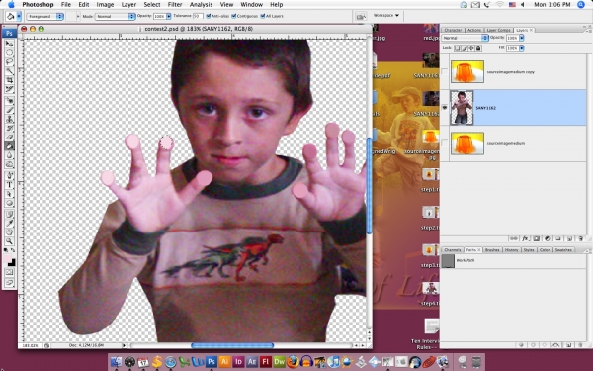Click the background color swatch
593x371 pixels.
click(13, 263)
